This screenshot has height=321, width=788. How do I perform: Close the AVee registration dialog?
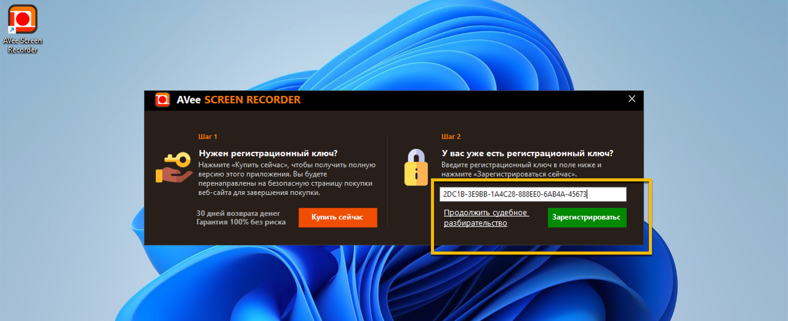(632, 99)
